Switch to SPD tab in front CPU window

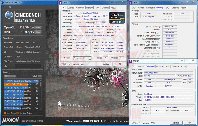coord(97,8)
